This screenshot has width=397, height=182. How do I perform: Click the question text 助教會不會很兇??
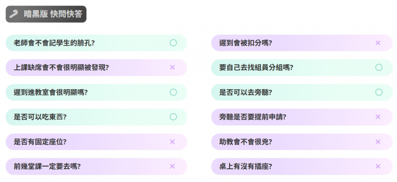point(246,142)
